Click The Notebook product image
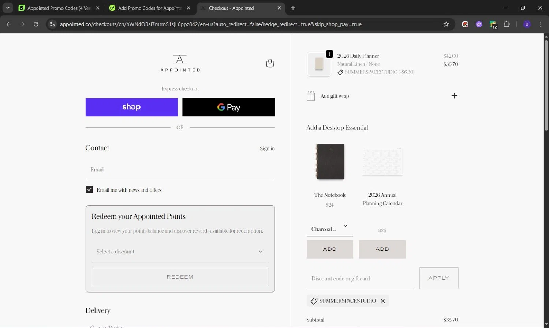Viewport: 549px width, 328px height. point(330,161)
